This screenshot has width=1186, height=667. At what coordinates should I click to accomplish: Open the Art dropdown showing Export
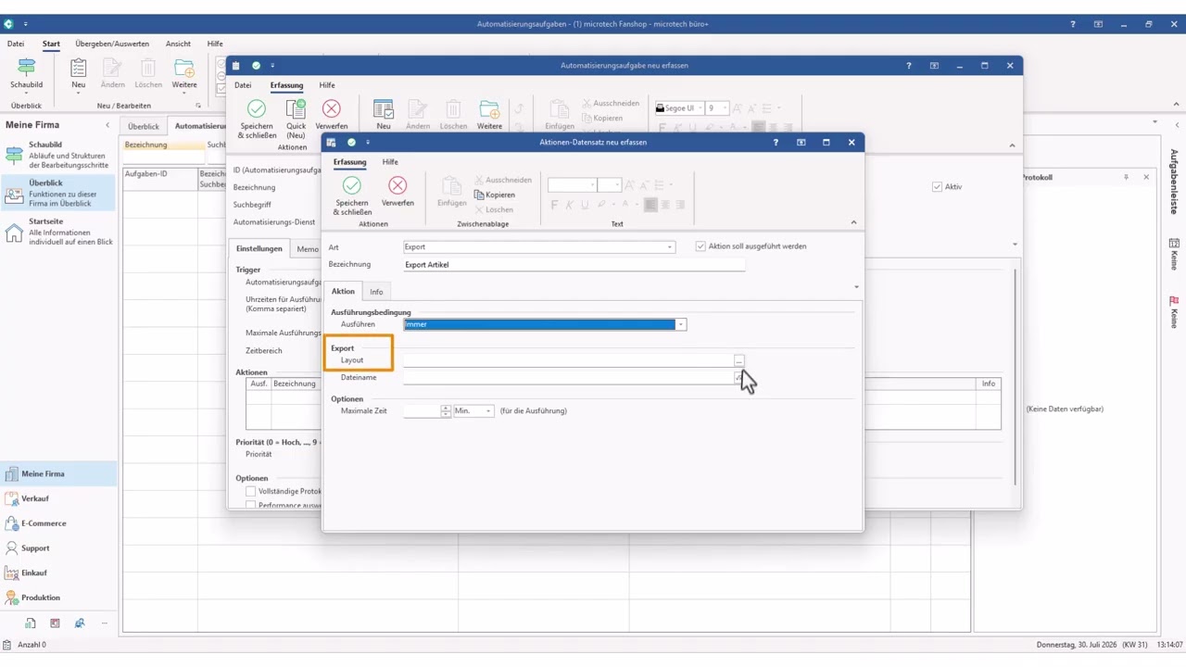point(670,247)
